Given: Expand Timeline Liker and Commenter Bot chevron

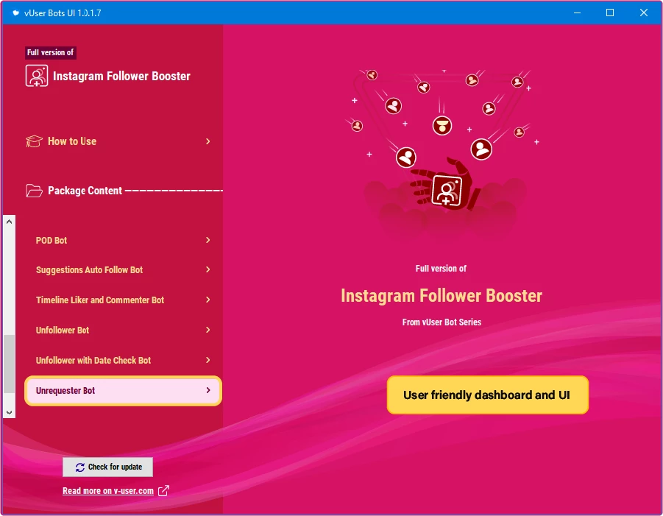Looking at the screenshot, I should pos(208,300).
